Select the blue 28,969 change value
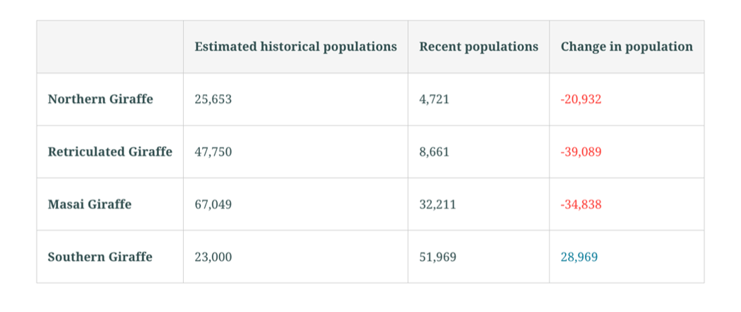This screenshot has width=741, height=312. [579, 257]
